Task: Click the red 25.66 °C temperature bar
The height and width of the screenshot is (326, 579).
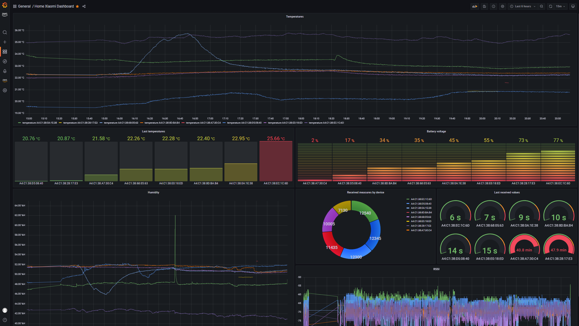Action: (276, 161)
